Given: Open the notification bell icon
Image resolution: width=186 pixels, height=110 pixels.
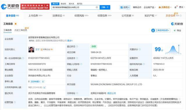Looking at the screenshot, I should (x=176, y=7).
